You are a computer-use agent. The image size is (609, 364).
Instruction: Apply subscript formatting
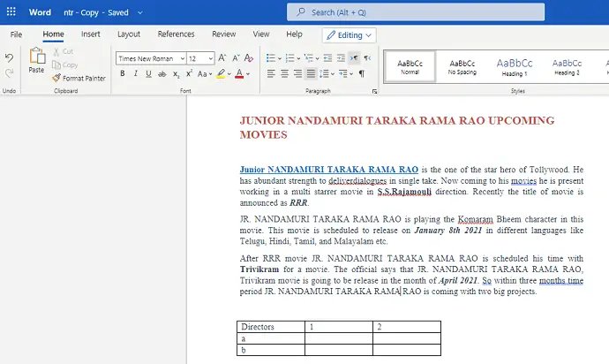click(x=177, y=74)
